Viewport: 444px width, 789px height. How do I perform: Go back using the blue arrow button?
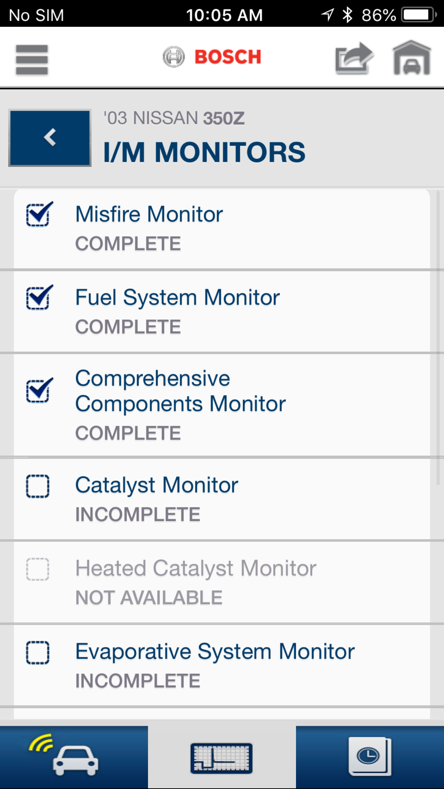(x=50, y=138)
